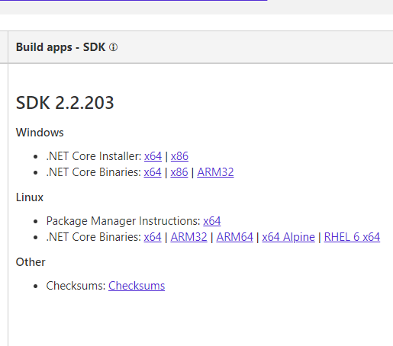Click the Linux section label
The height and width of the screenshot is (346, 393).
coord(30,197)
